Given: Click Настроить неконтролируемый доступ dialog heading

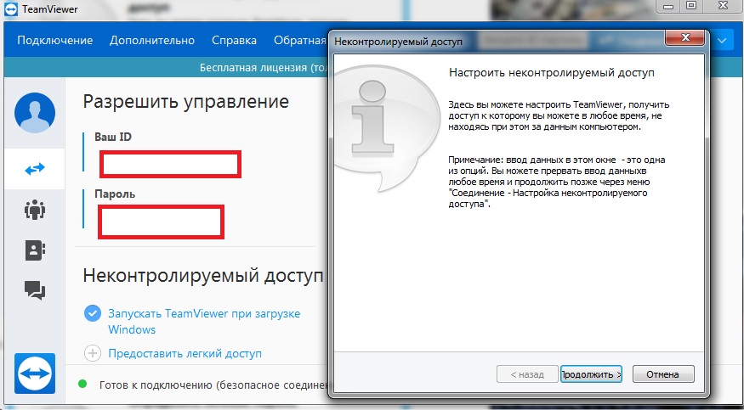Looking at the screenshot, I should click(x=551, y=72).
